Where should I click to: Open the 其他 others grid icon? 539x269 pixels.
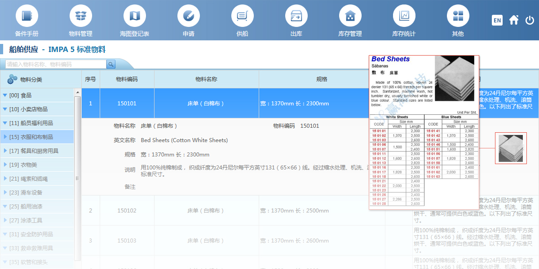[x=458, y=16]
